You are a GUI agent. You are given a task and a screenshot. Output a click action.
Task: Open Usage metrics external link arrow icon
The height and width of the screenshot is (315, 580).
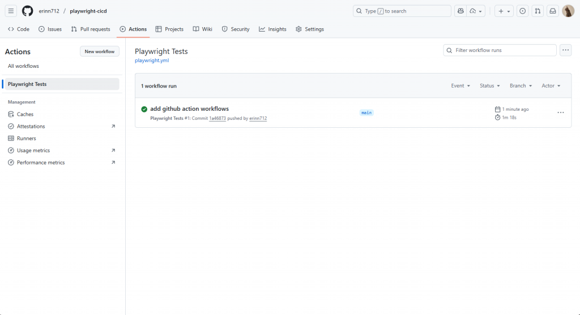(x=113, y=150)
